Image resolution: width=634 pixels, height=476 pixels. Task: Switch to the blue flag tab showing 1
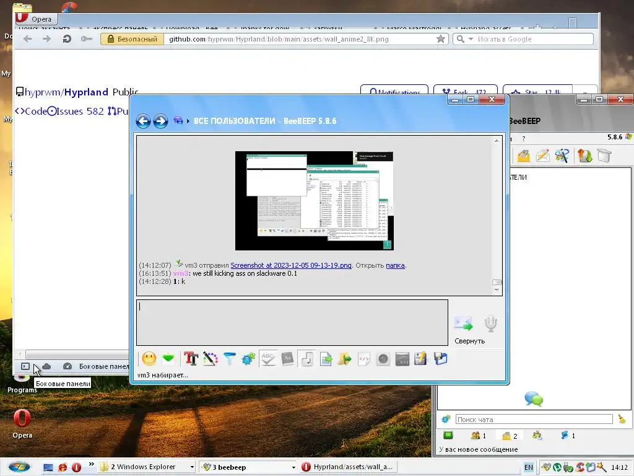[x=568, y=436]
